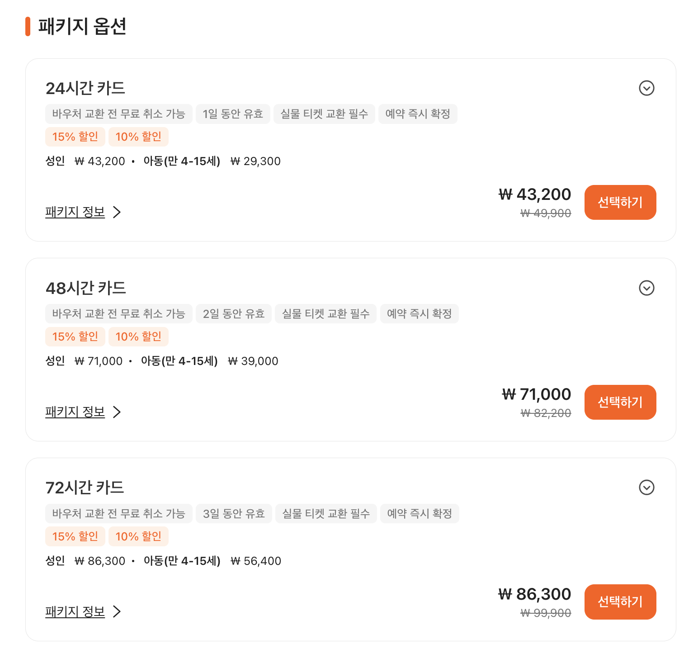Image resolution: width=698 pixels, height=663 pixels.
Task: Click the arrow icon beside 24시간 패키지 정보
Action: 117,212
